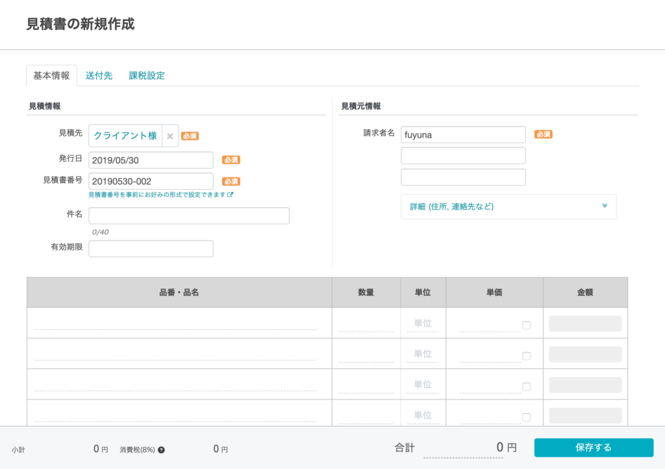Select the 品番・品名 column header
The height and width of the screenshot is (469, 665).
click(179, 292)
